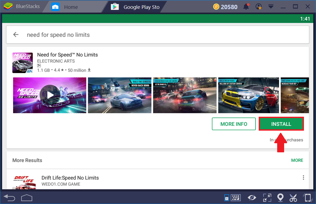Open the keyboard controls icon
This screenshot has height=204, width=316.
(x=236, y=198)
